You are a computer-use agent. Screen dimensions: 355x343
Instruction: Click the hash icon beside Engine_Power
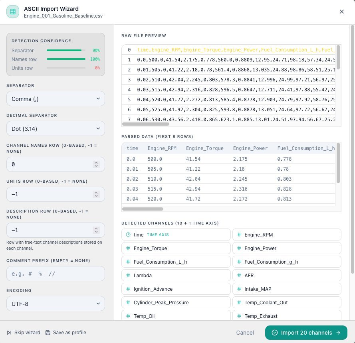point(239,248)
